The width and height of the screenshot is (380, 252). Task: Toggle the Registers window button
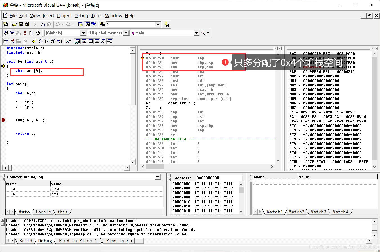click(x=90, y=41)
